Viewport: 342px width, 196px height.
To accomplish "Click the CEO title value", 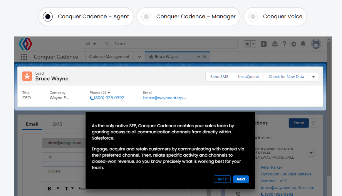I will pyautogui.click(x=27, y=98).
